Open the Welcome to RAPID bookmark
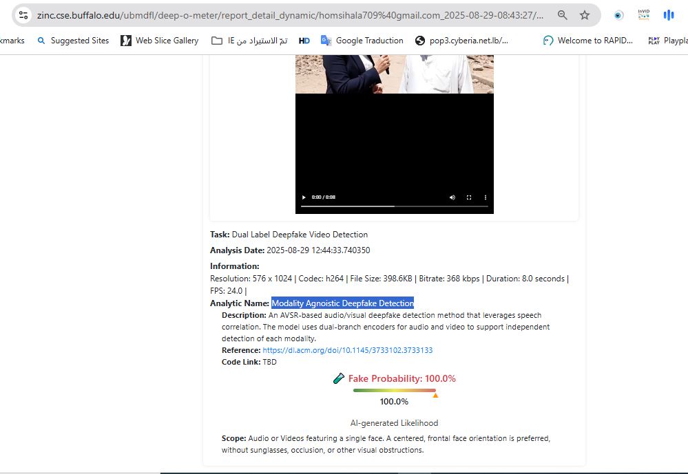Image resolution: width=688 pixels, height=474 pixels. (x=588, y=41)
